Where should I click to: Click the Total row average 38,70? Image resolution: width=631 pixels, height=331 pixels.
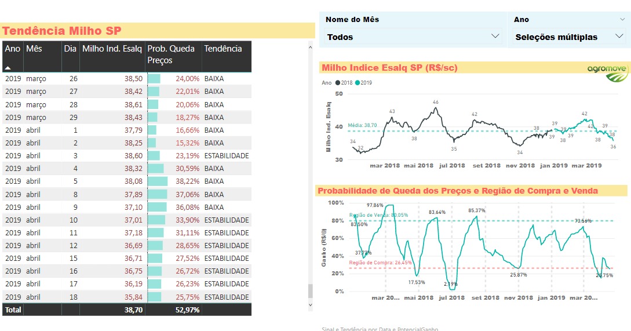[x=133, y=310]
